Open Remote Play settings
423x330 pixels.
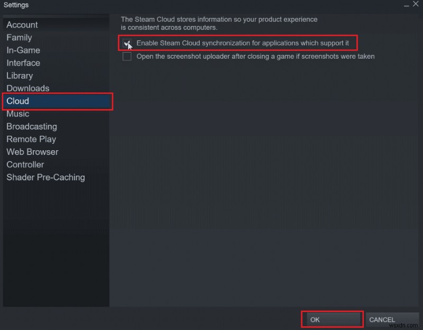point(31,139)
